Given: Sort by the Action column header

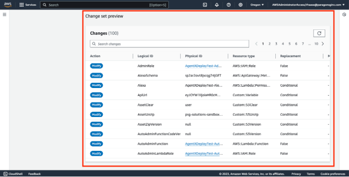Looking at the screenshot, I should (x=95, y=56).
